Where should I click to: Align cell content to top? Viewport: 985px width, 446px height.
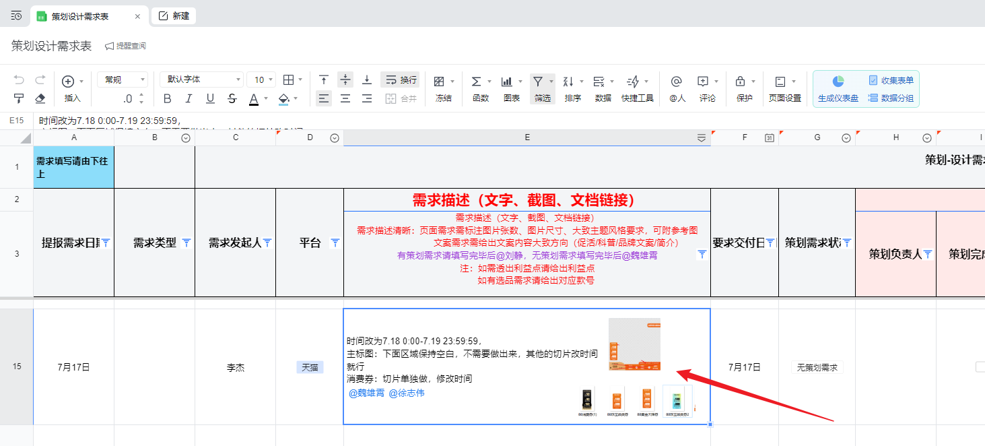pos(324,80)
